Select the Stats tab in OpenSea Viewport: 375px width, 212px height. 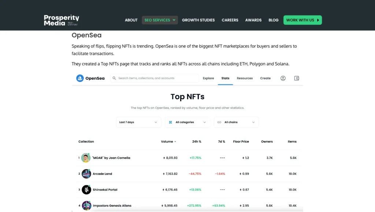coord(225,78)
